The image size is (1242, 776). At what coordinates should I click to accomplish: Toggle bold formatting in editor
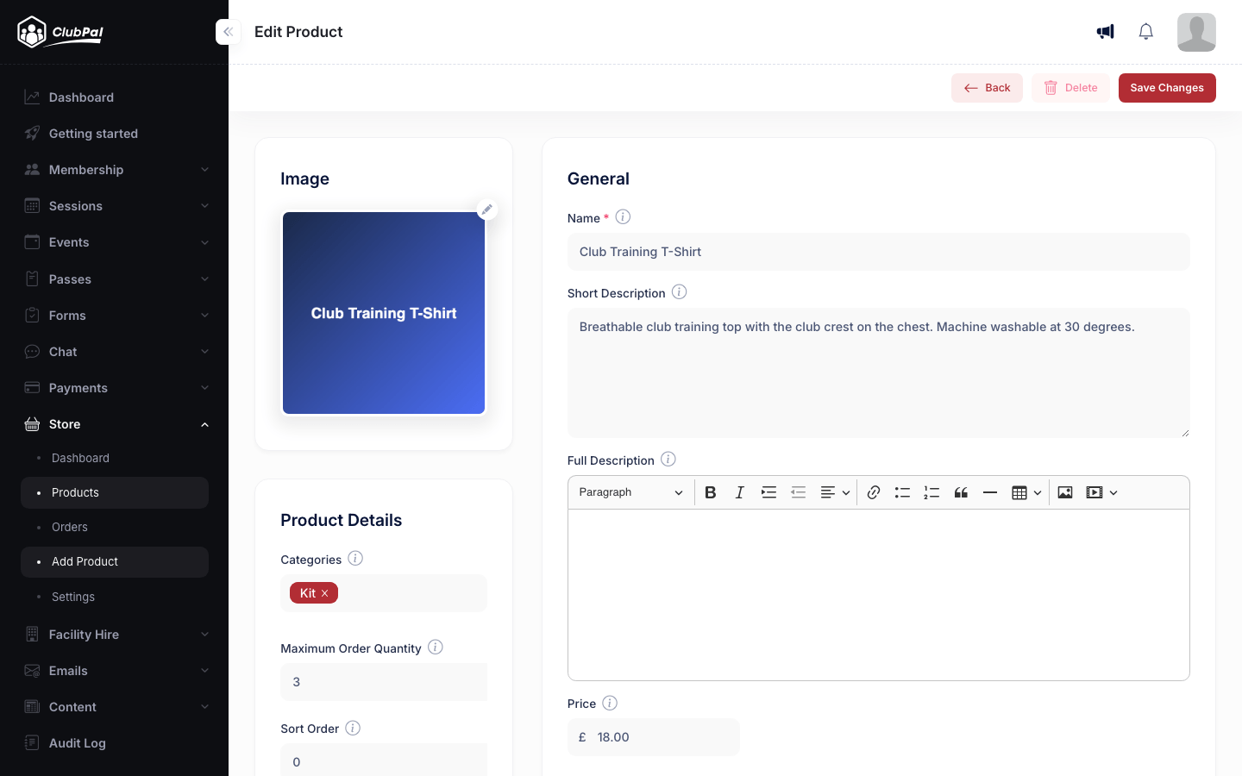click(x=711, y=492)
